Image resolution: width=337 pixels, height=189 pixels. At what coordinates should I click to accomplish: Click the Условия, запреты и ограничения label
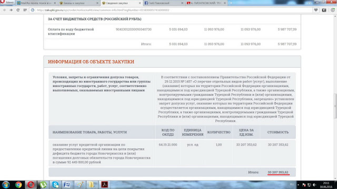(x=102, y=83)
